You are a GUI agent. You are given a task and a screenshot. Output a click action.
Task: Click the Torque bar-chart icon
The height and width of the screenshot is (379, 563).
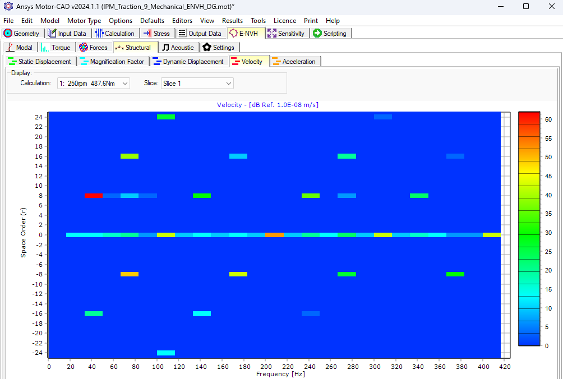(x=44, y=47)
